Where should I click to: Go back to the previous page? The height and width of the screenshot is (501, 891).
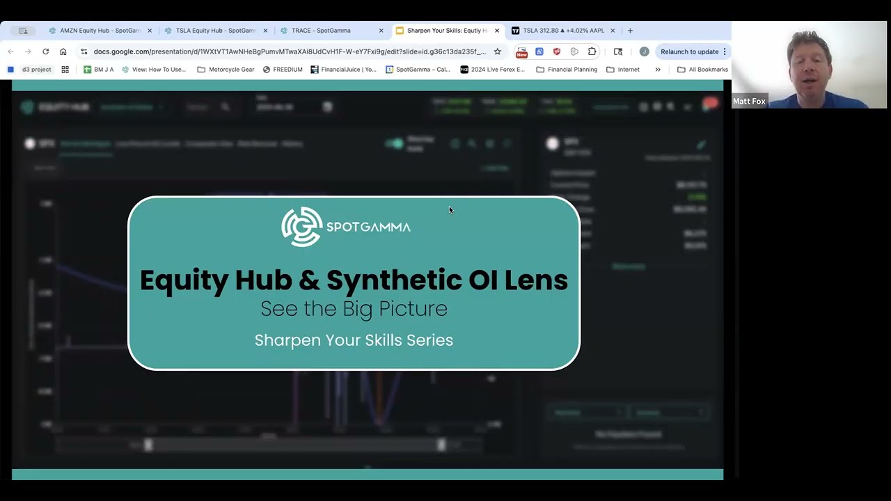click(10, 51)
